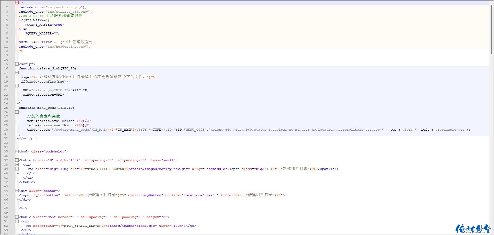Collapse the td class Big fold on line 39
The image size is (494, 235).
(x=17, y=169)
